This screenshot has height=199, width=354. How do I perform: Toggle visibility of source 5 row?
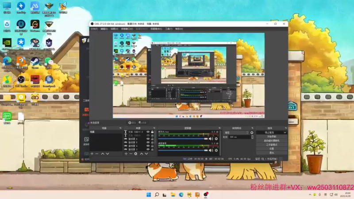[148, 142]
